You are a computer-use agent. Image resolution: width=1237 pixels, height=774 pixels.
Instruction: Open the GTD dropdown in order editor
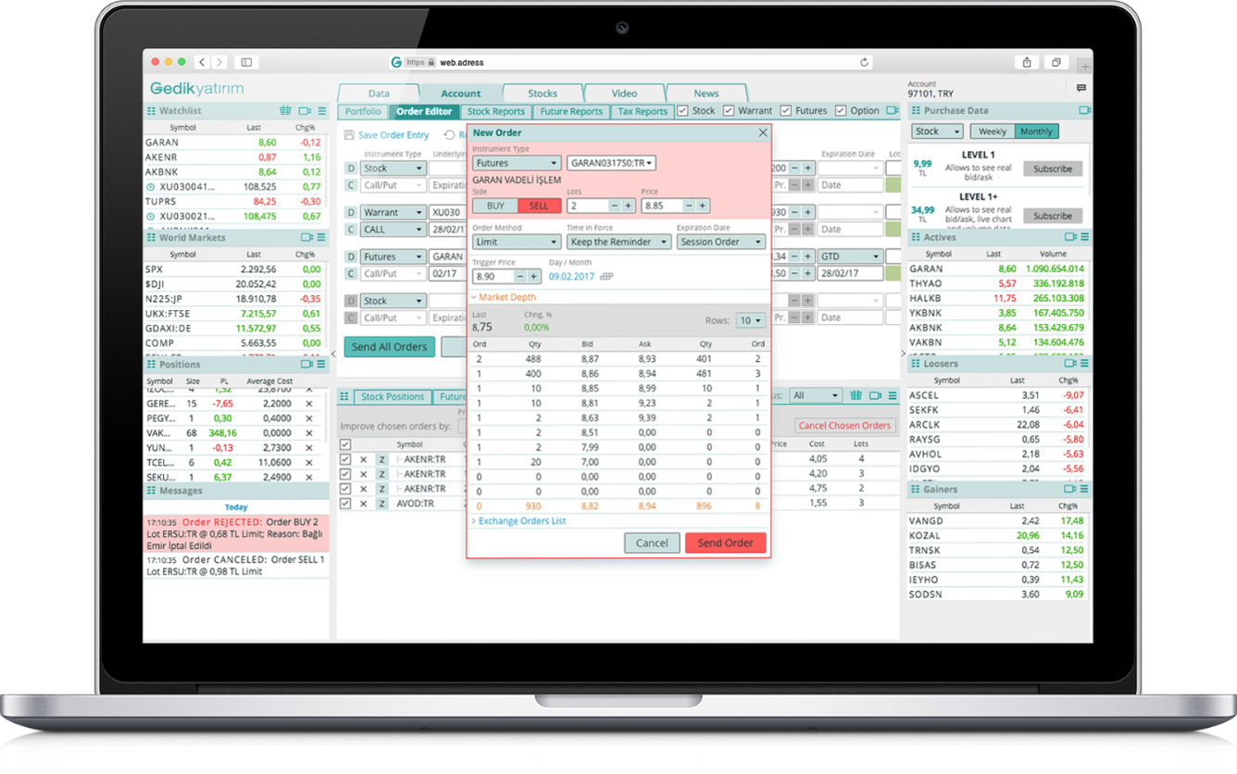coord(850,256)
